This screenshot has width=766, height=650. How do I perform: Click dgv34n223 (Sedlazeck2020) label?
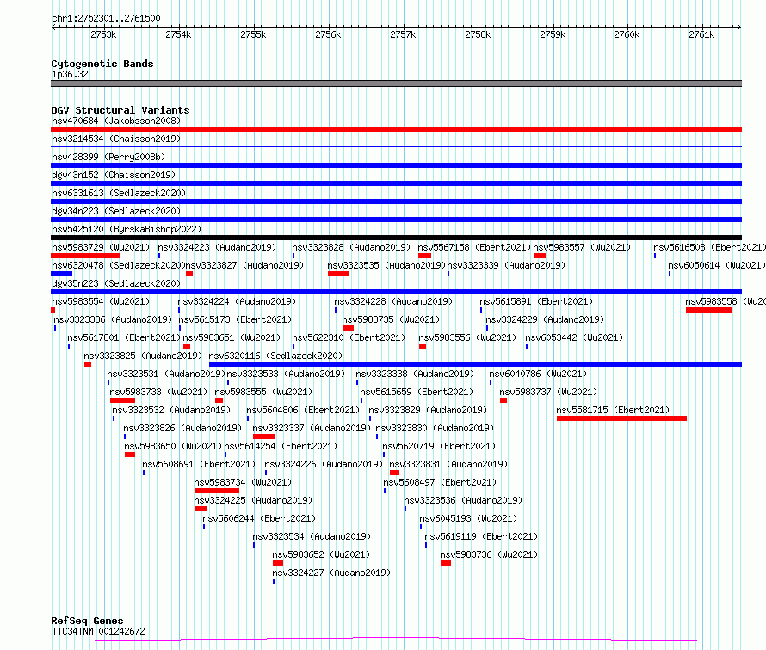click(116, 211)
